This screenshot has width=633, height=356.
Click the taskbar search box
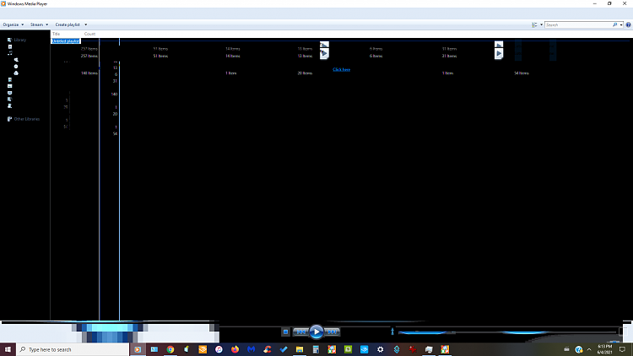coord(73,349)
